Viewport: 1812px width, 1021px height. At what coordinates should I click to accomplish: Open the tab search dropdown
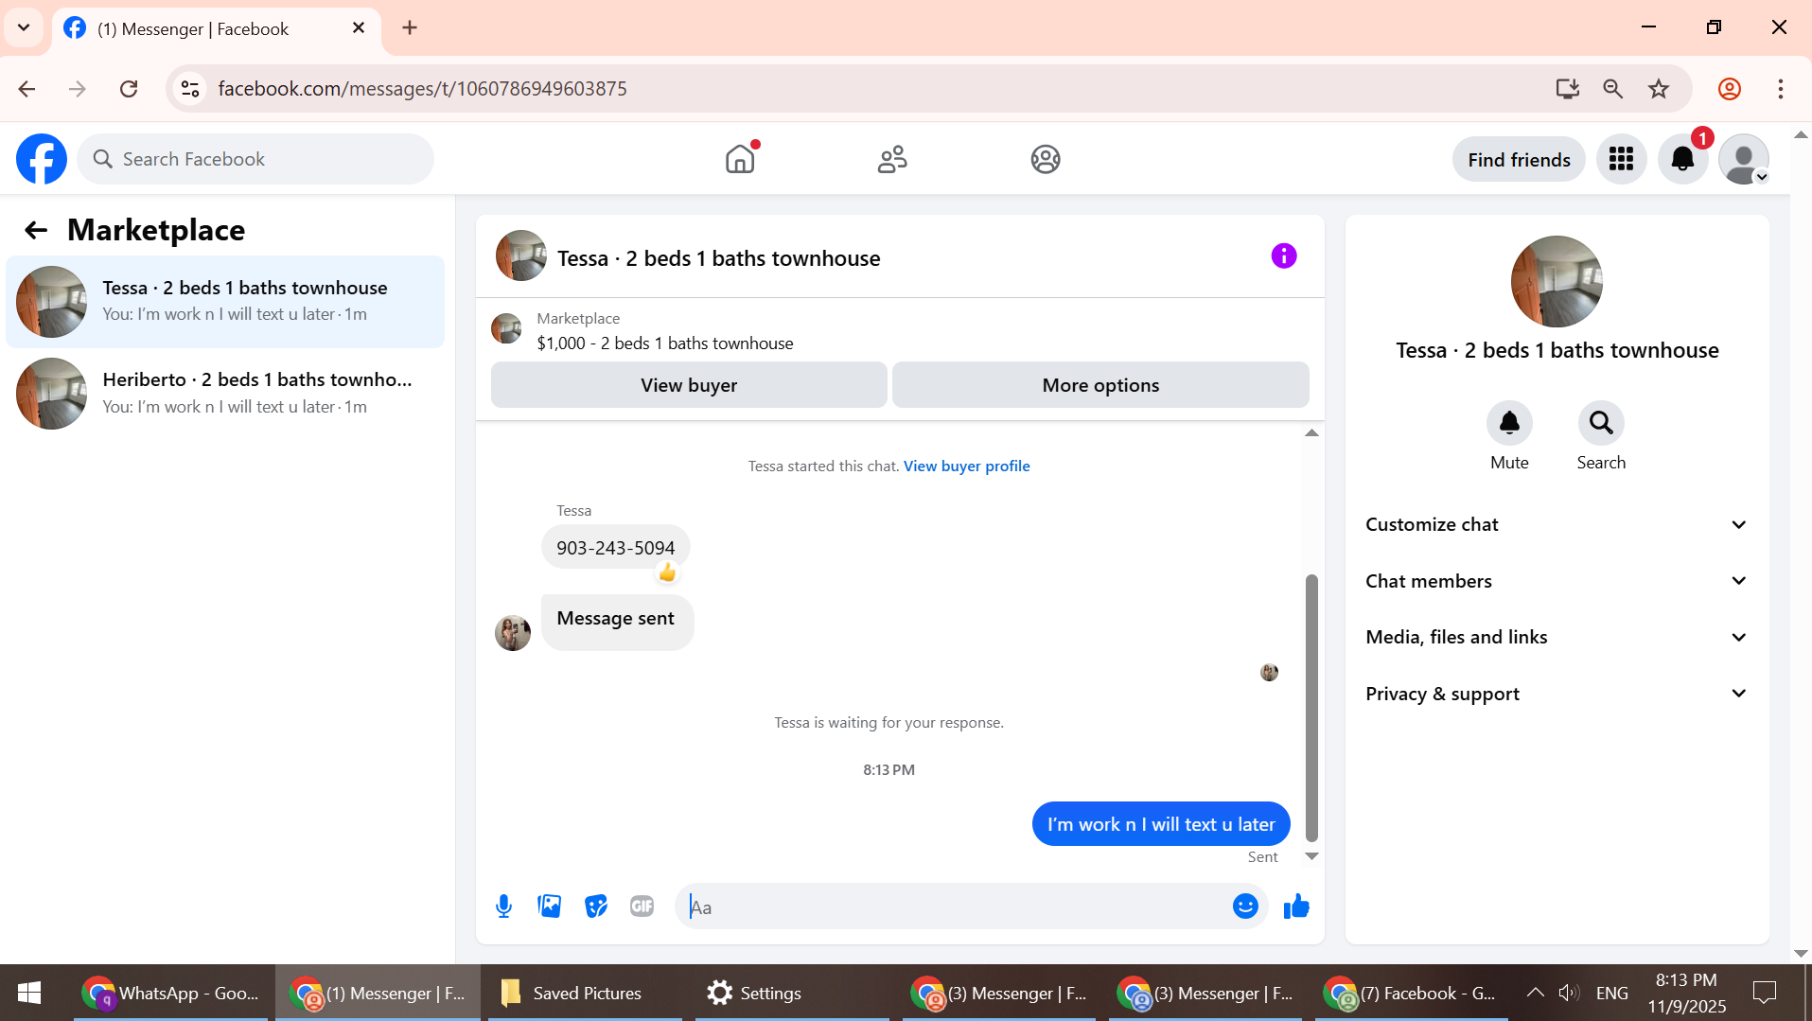click(24, 27)
